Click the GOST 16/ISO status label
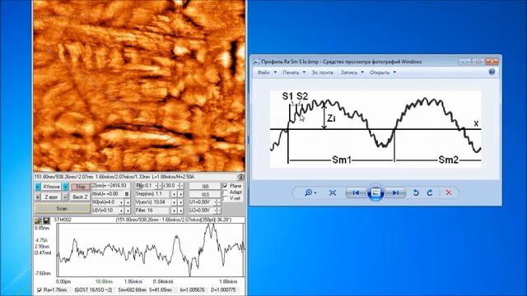The image size is (527, 296). pos(93,290)
